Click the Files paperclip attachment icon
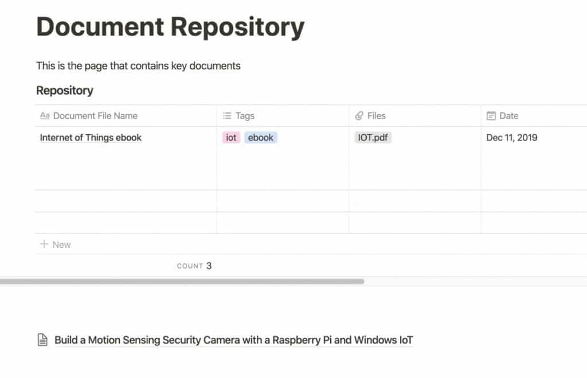The height and width of the screenshot is (378, 587). click(359, 116)
